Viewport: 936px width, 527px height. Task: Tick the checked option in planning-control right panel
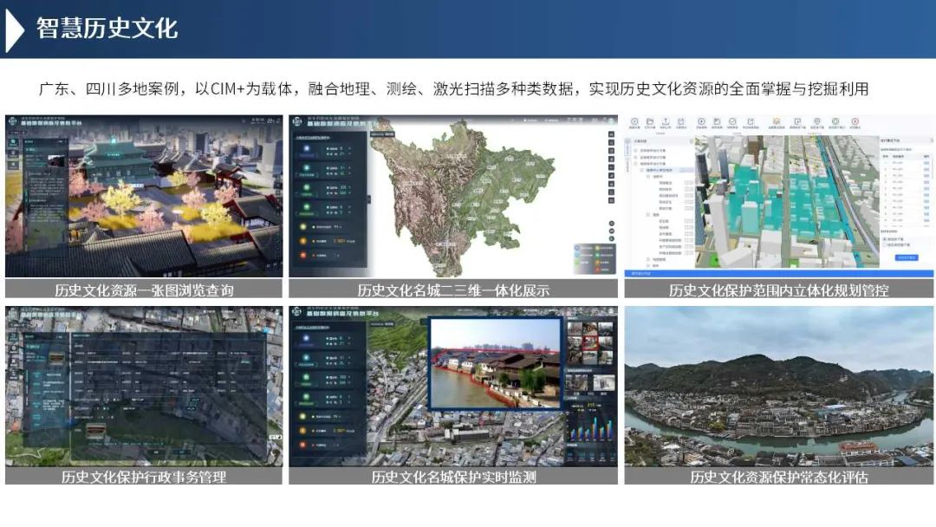coord(885,239)
